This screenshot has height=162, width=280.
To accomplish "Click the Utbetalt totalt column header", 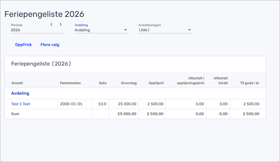I will point(221,81).
